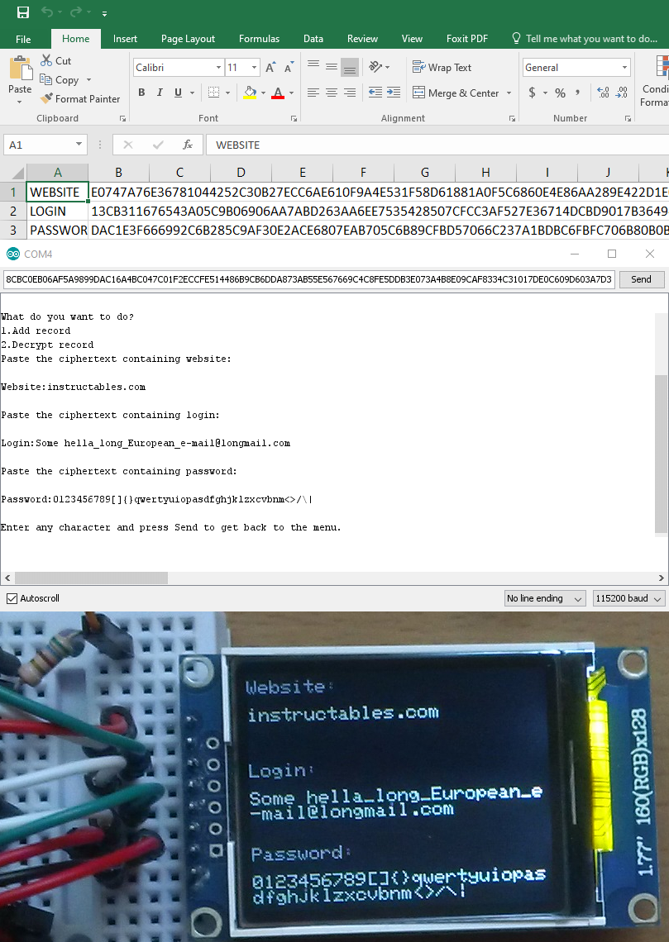Screen dimensions: 669x942
Task: Open the File tab
Action: (x=23, y=39)
